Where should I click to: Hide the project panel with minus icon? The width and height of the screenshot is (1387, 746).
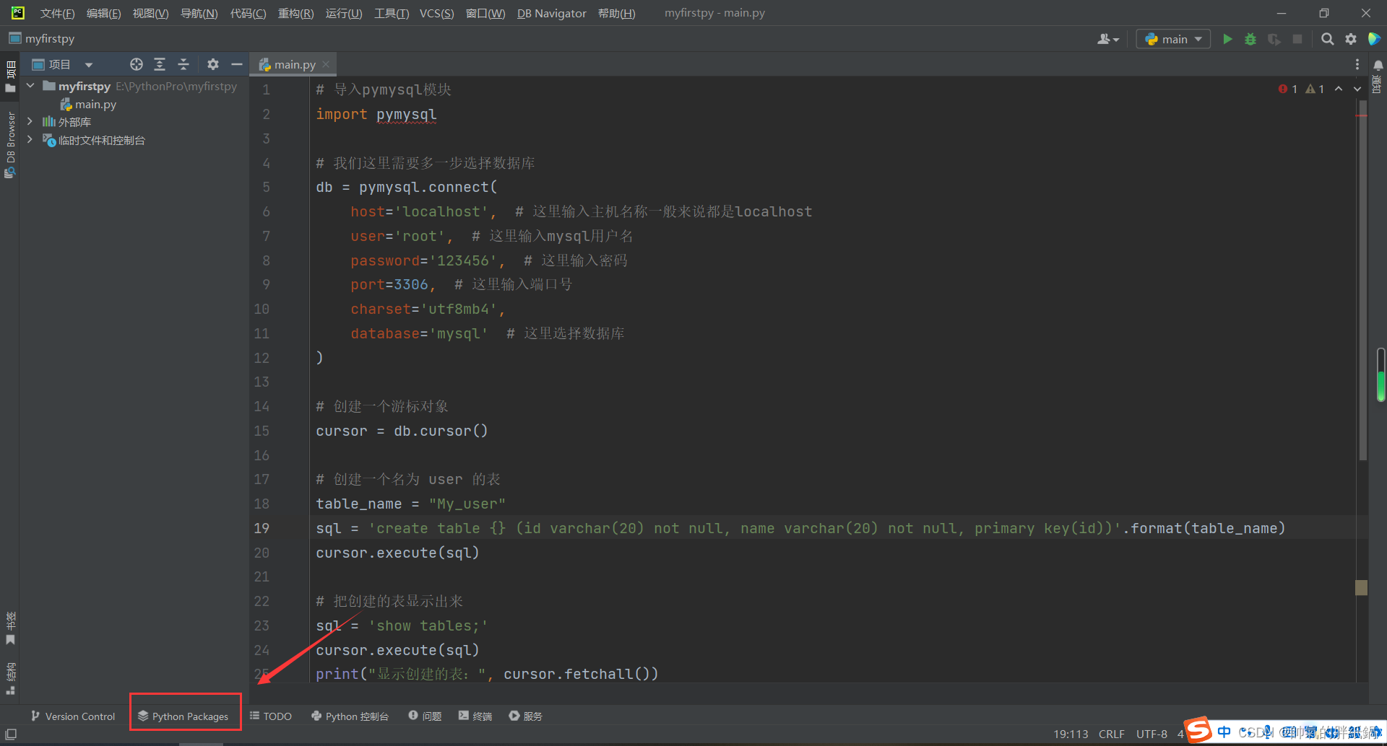(236, 64)
